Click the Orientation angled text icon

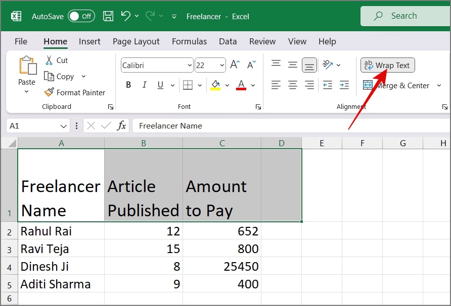[327, 65]
